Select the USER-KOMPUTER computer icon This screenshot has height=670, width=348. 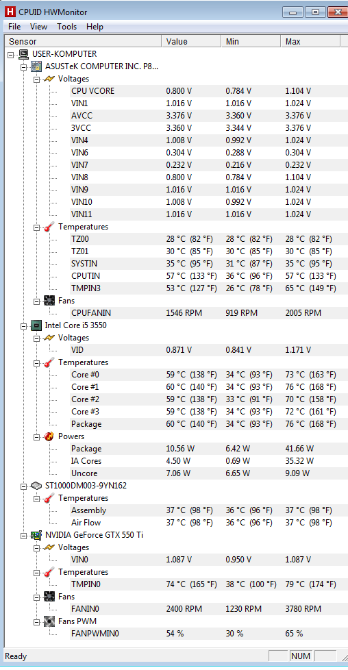[x=23, y=54]
